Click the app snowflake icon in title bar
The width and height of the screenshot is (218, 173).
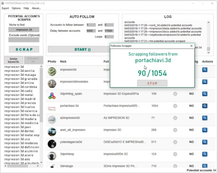(3, 3)
